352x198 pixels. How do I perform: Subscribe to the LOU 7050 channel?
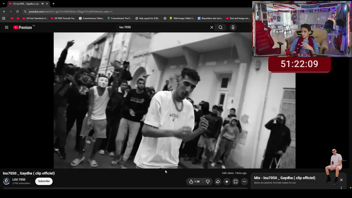click(x=44, y=181)
